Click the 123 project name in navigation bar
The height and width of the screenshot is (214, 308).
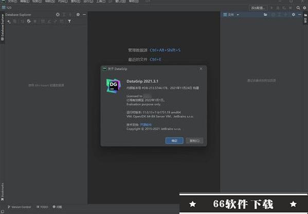pyautogui.click(x=9, y=8)
